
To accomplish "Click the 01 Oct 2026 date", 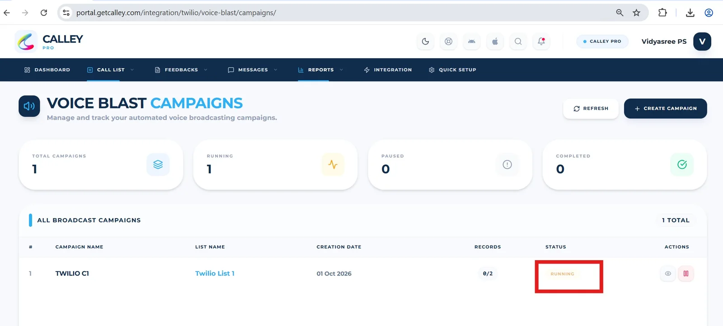I will [334, 274].
